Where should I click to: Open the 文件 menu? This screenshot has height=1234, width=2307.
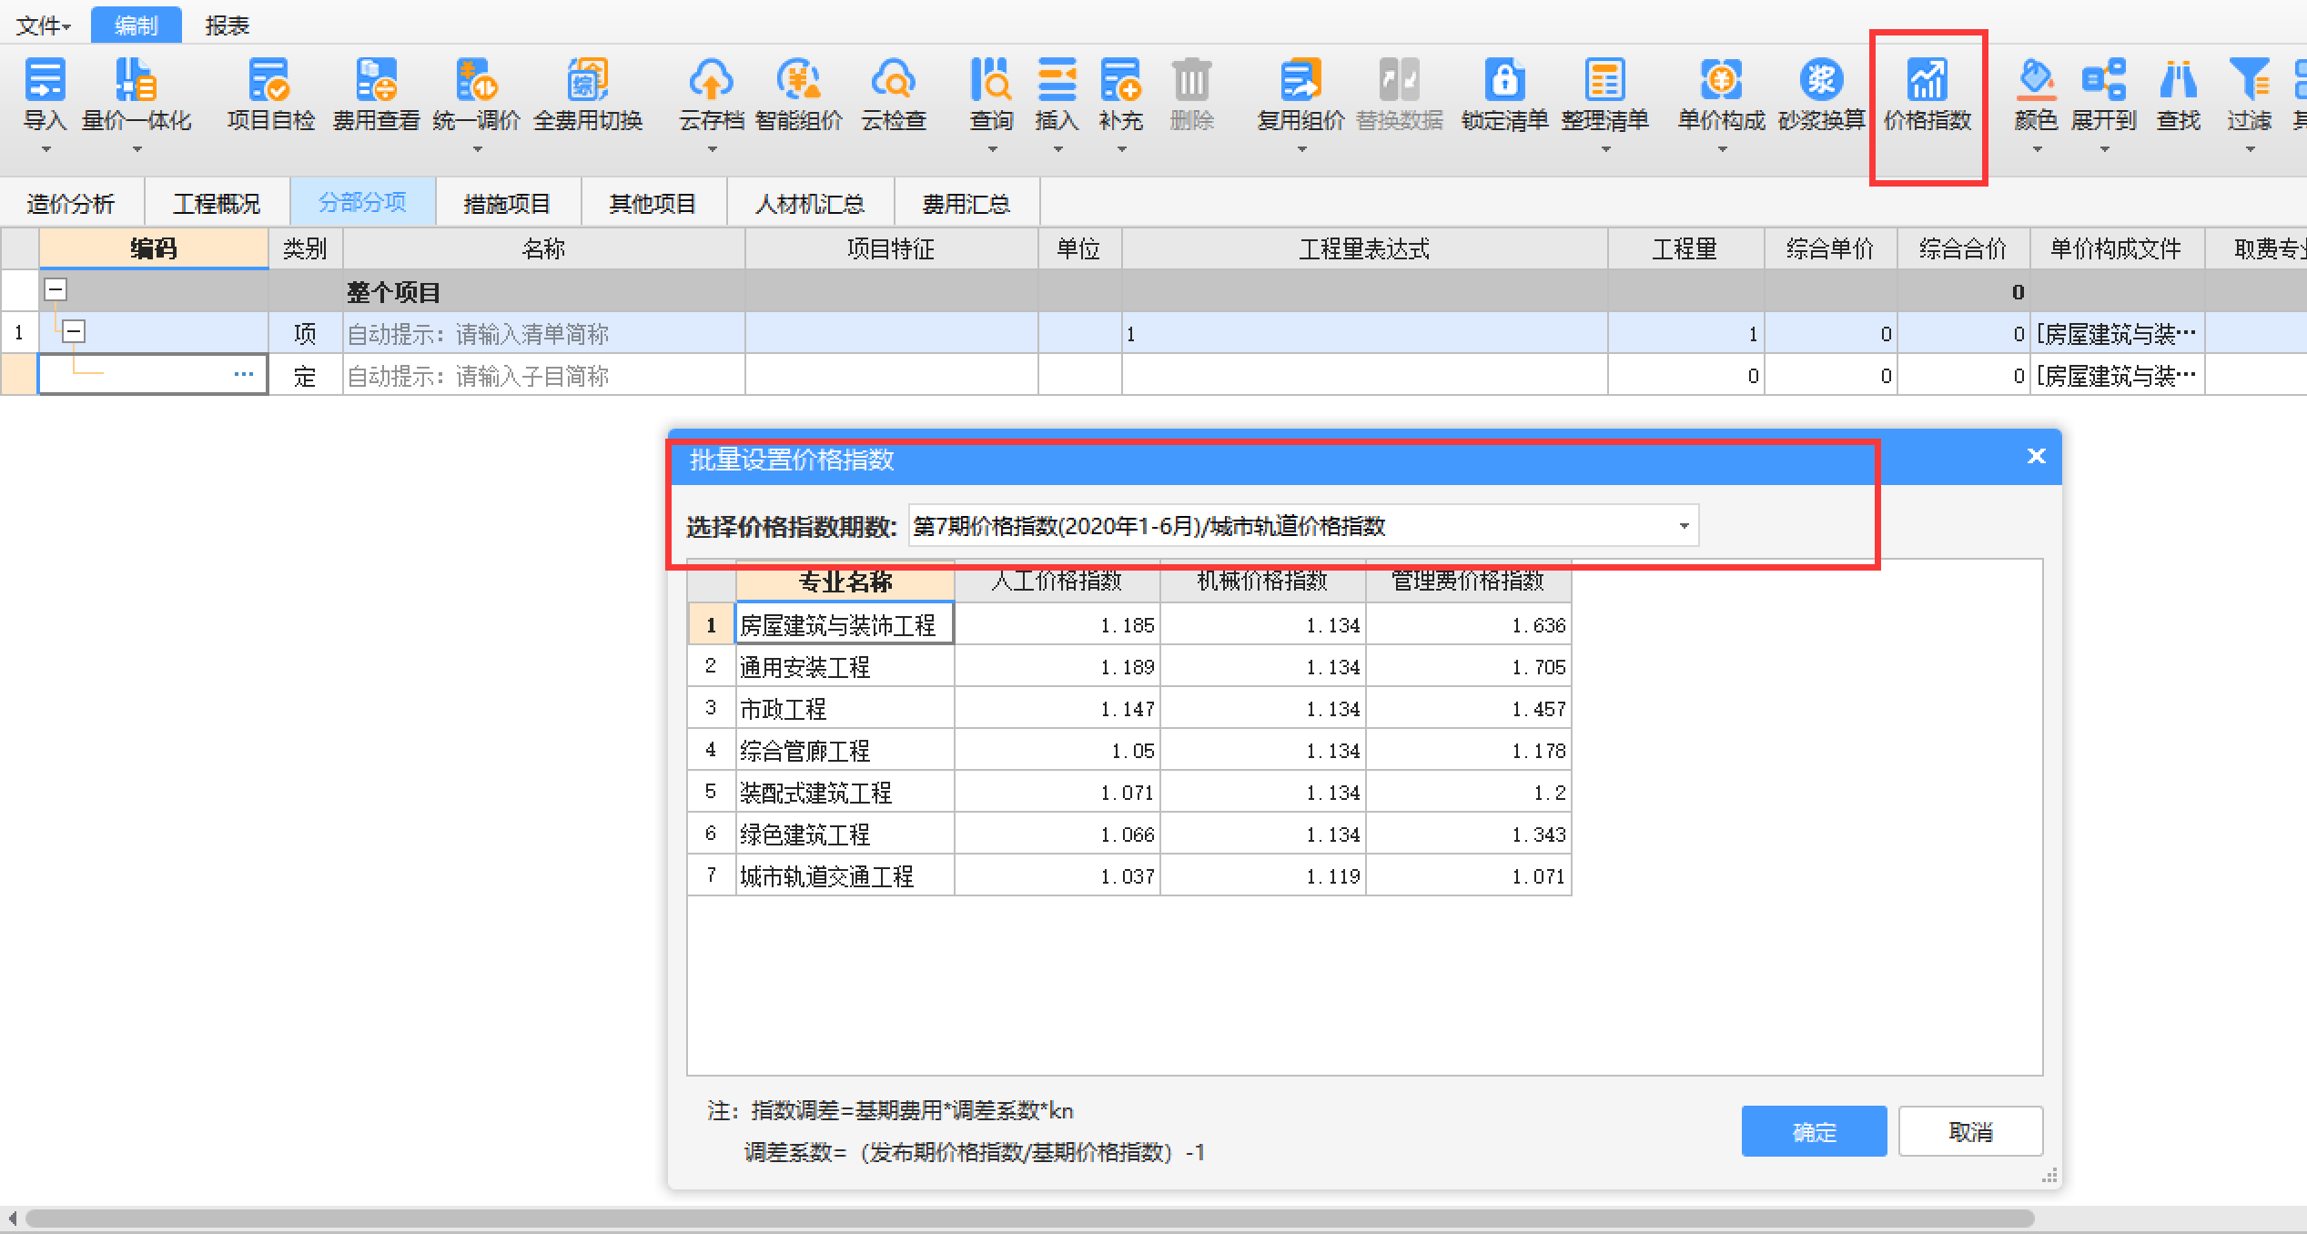[43, 25]
